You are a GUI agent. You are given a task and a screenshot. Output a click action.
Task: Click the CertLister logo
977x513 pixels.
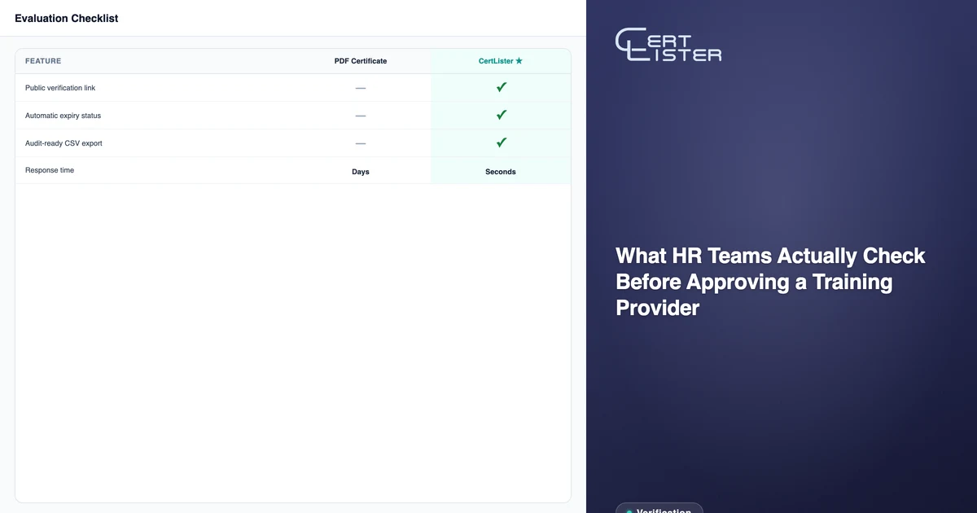pos(668,46)
